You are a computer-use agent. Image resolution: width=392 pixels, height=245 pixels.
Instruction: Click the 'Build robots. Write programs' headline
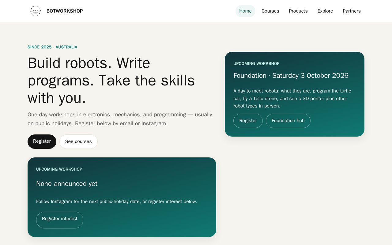tap(111, 80)
